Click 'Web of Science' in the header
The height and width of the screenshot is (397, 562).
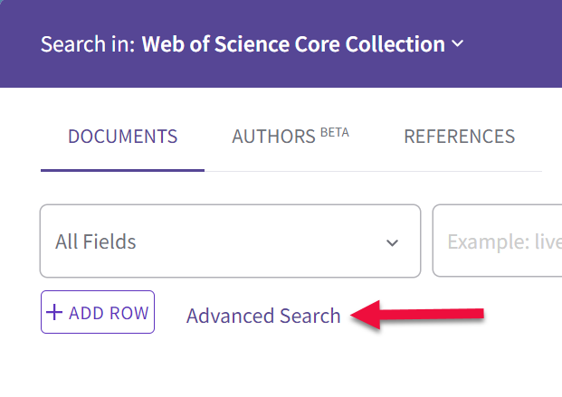coord(215,44)
